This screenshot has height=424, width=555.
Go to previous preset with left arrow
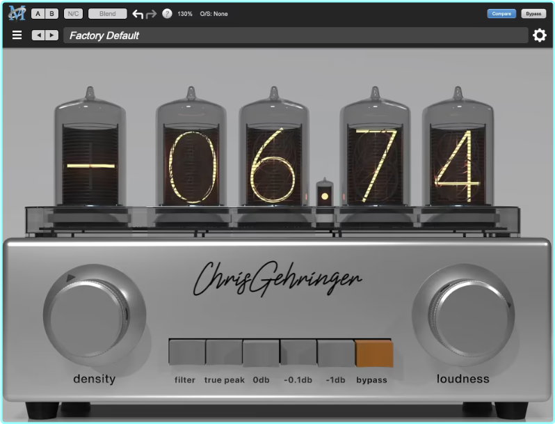tap(38, 36)
